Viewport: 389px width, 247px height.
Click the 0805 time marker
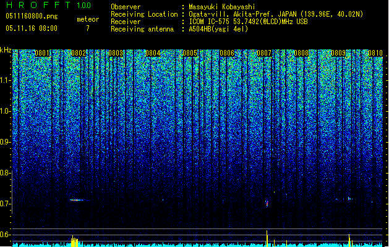(x=190, y=53)
